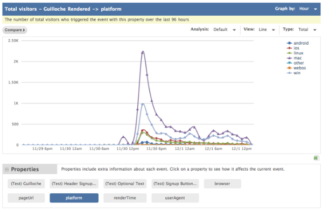This screenshot has width=323, height=210.
Task: Click the win legend marker
Action: 290,73
